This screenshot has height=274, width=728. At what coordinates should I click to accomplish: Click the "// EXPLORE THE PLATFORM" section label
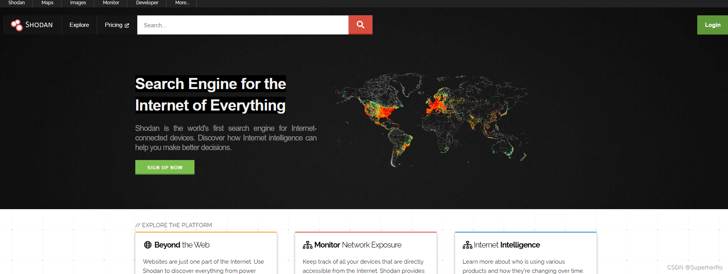pyautogui.click(x=173, y=225)
